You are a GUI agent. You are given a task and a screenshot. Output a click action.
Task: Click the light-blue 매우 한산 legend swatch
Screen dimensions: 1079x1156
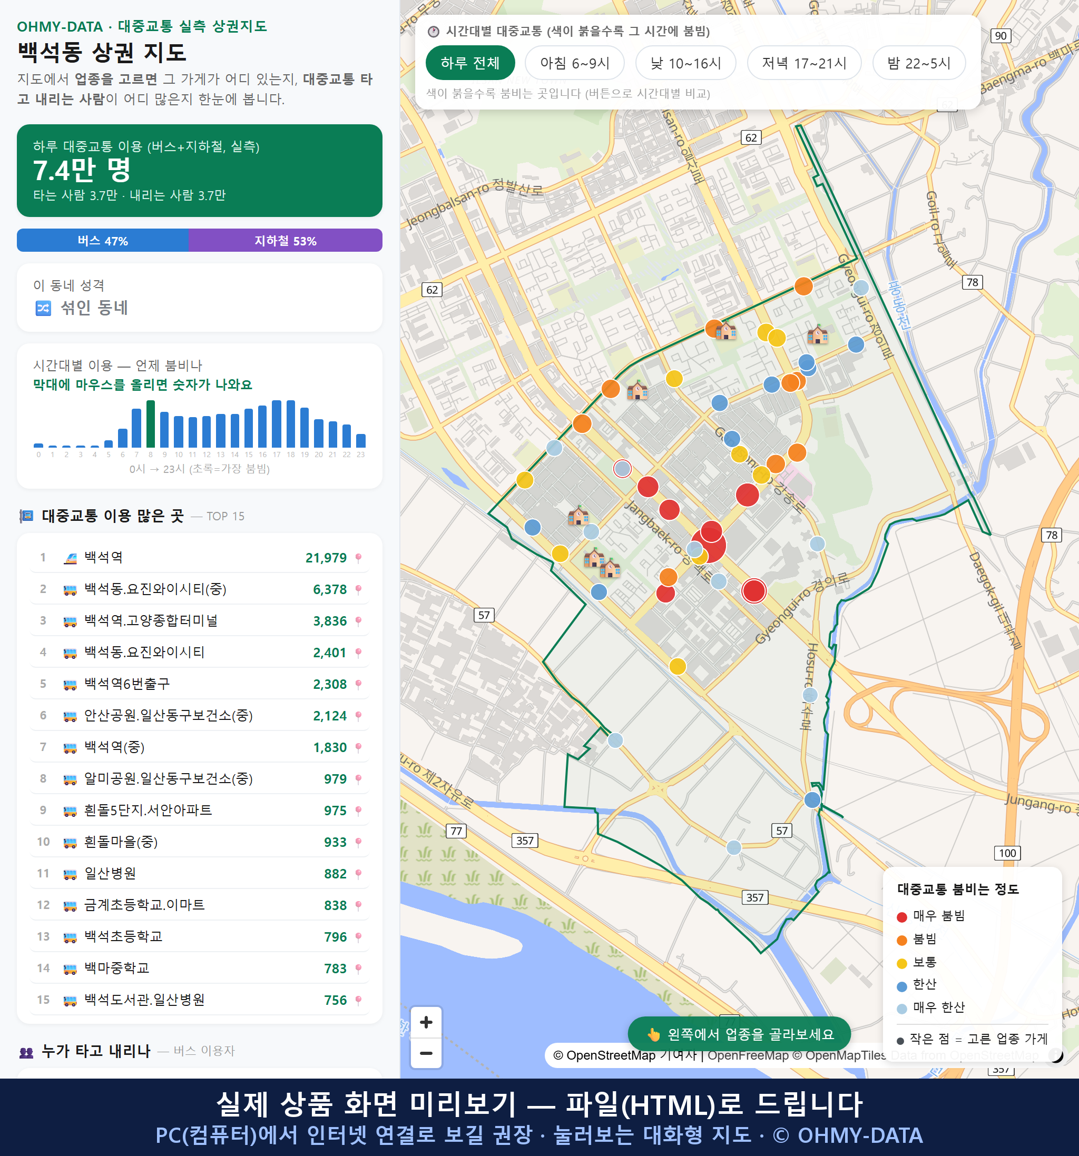tap(901, 1009)
